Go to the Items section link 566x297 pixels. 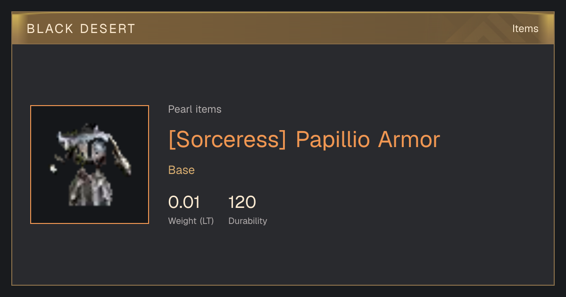click(x=525, y=29)
